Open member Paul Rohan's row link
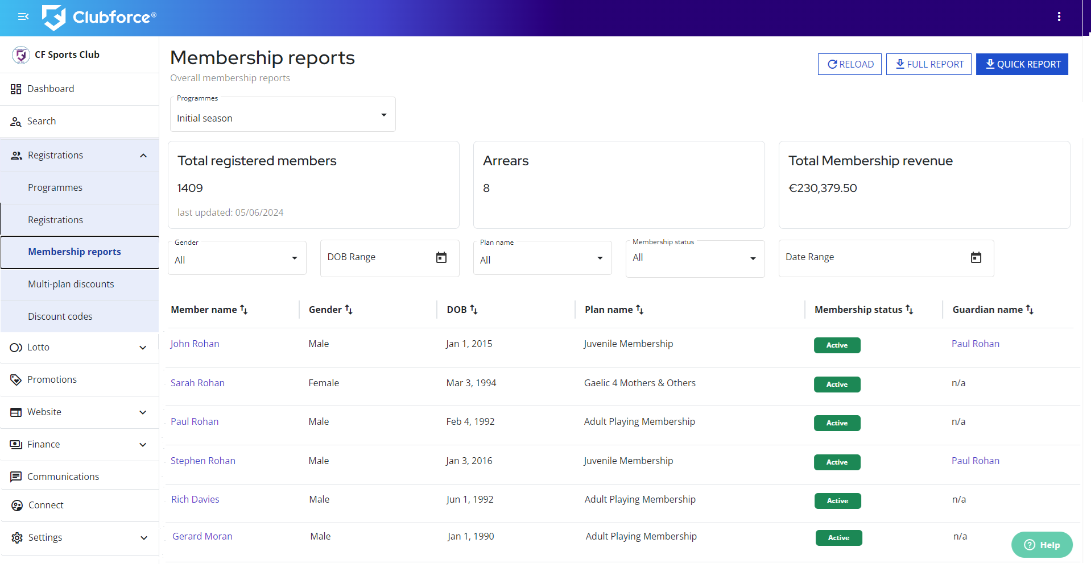 point(195,421)
